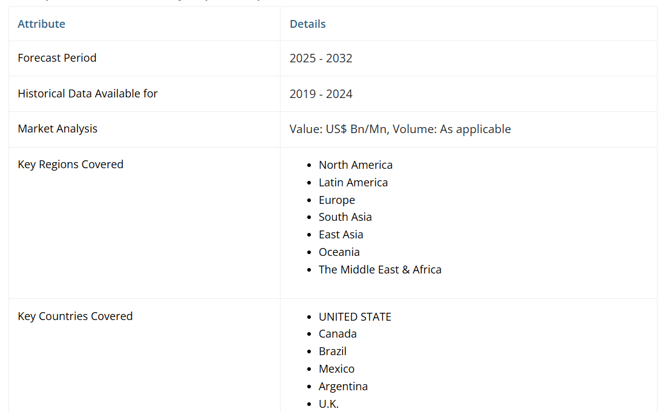
Task: Click The Middle East & Africa item
Action: pos(380,270)
